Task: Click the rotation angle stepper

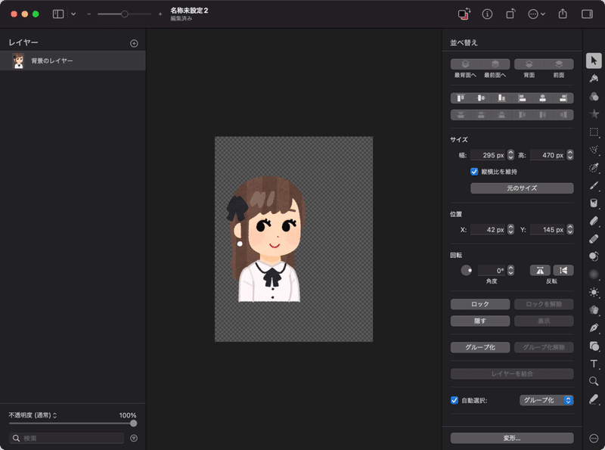Action: tap(510, 270)
